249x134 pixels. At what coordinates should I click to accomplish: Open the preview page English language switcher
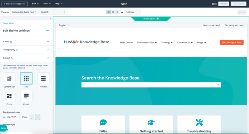64,25
